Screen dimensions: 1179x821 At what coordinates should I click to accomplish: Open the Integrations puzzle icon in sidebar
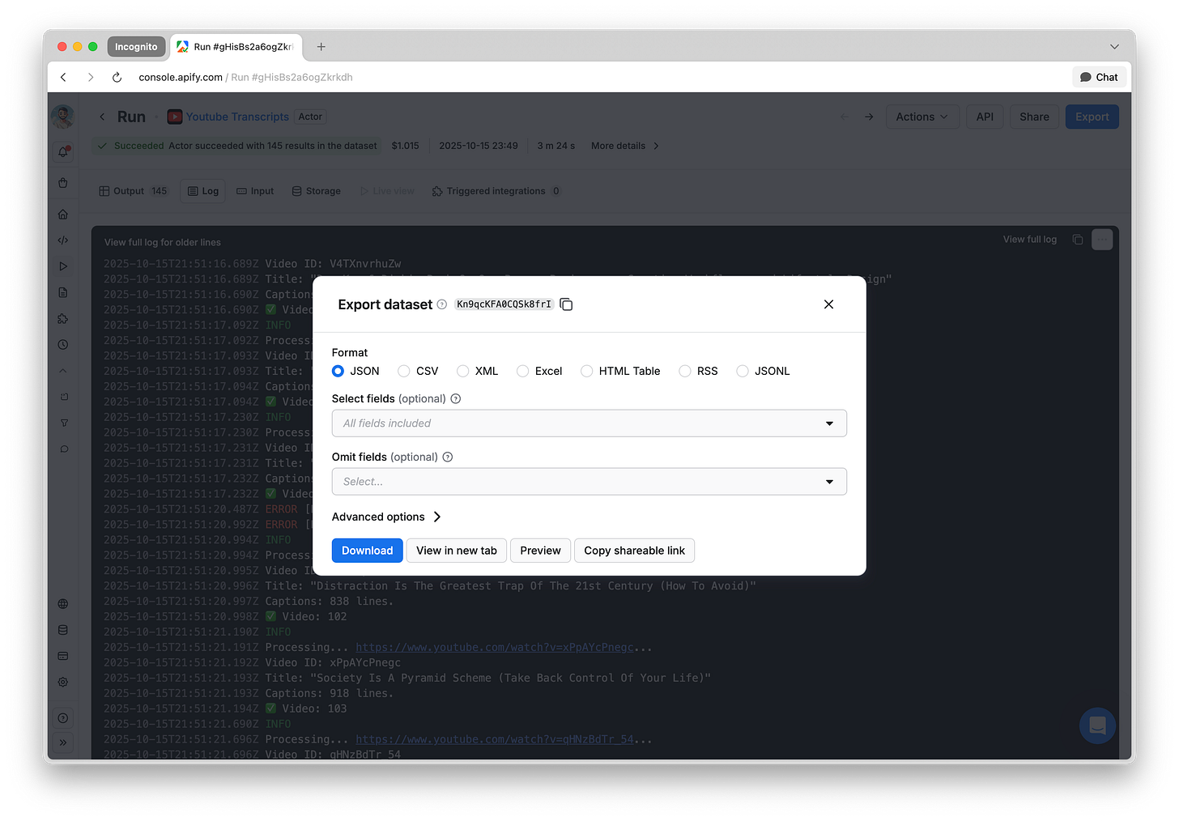(x=63, y=318)
